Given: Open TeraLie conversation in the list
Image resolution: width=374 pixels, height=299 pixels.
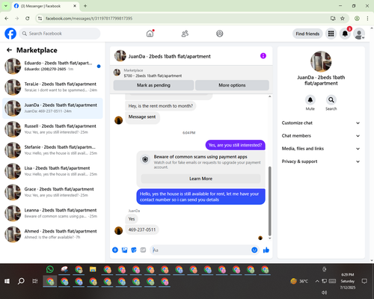Looking at the screenshot, I should pyautogui.click(x=52, y=87).
